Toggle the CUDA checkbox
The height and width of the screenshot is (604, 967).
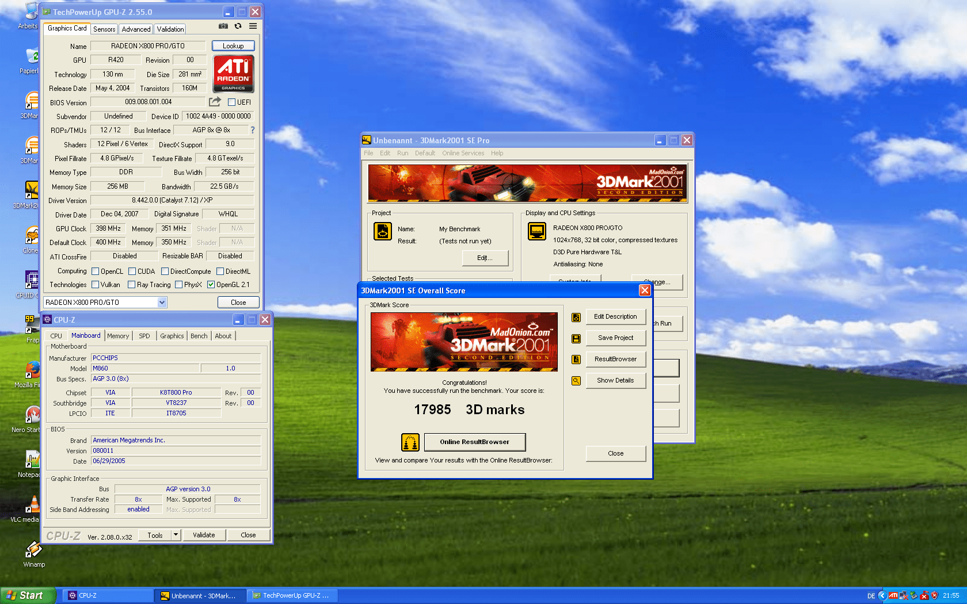click(x=132, y=272)
